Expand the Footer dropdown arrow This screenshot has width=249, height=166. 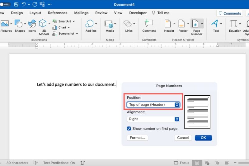click(x=188, y=24)
